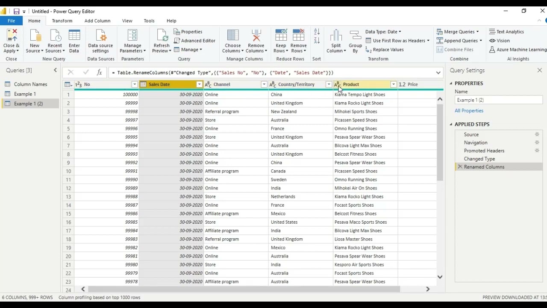The width and height of the screenshot is (547, 308).
Task: Click the Recent Sources icon
Action: point(55,36)
